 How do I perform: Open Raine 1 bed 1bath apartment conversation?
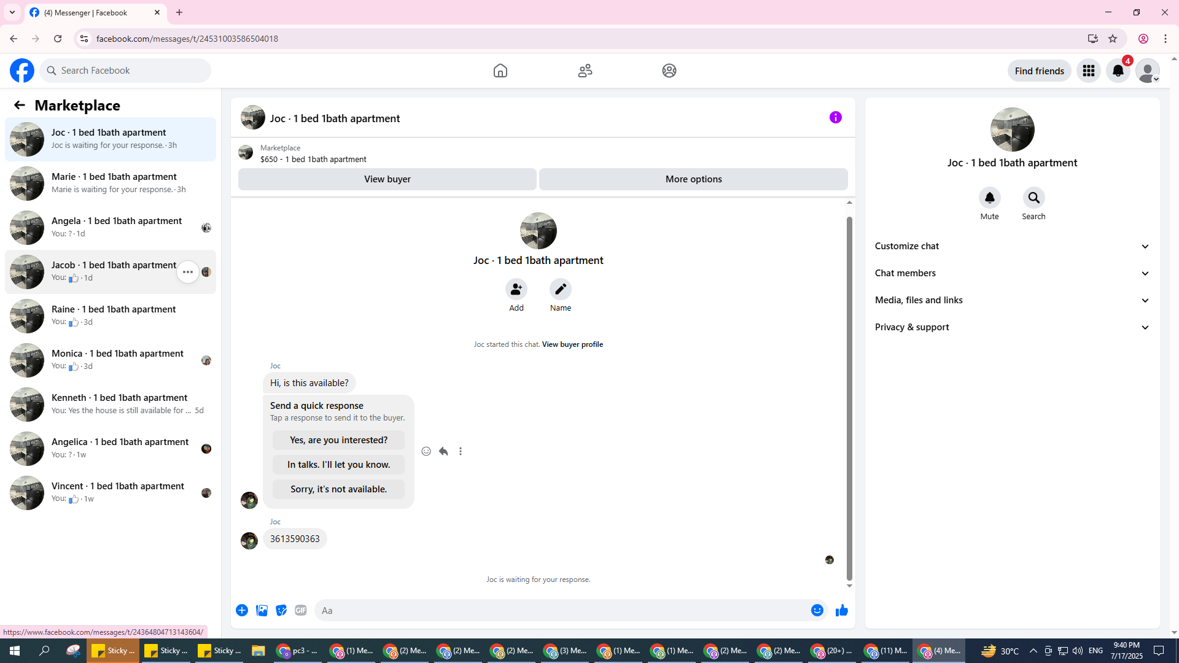point(111,316)
